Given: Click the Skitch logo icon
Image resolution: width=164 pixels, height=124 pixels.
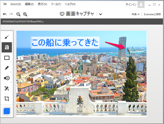Looking at the screenshot, I should coord(5,4).
